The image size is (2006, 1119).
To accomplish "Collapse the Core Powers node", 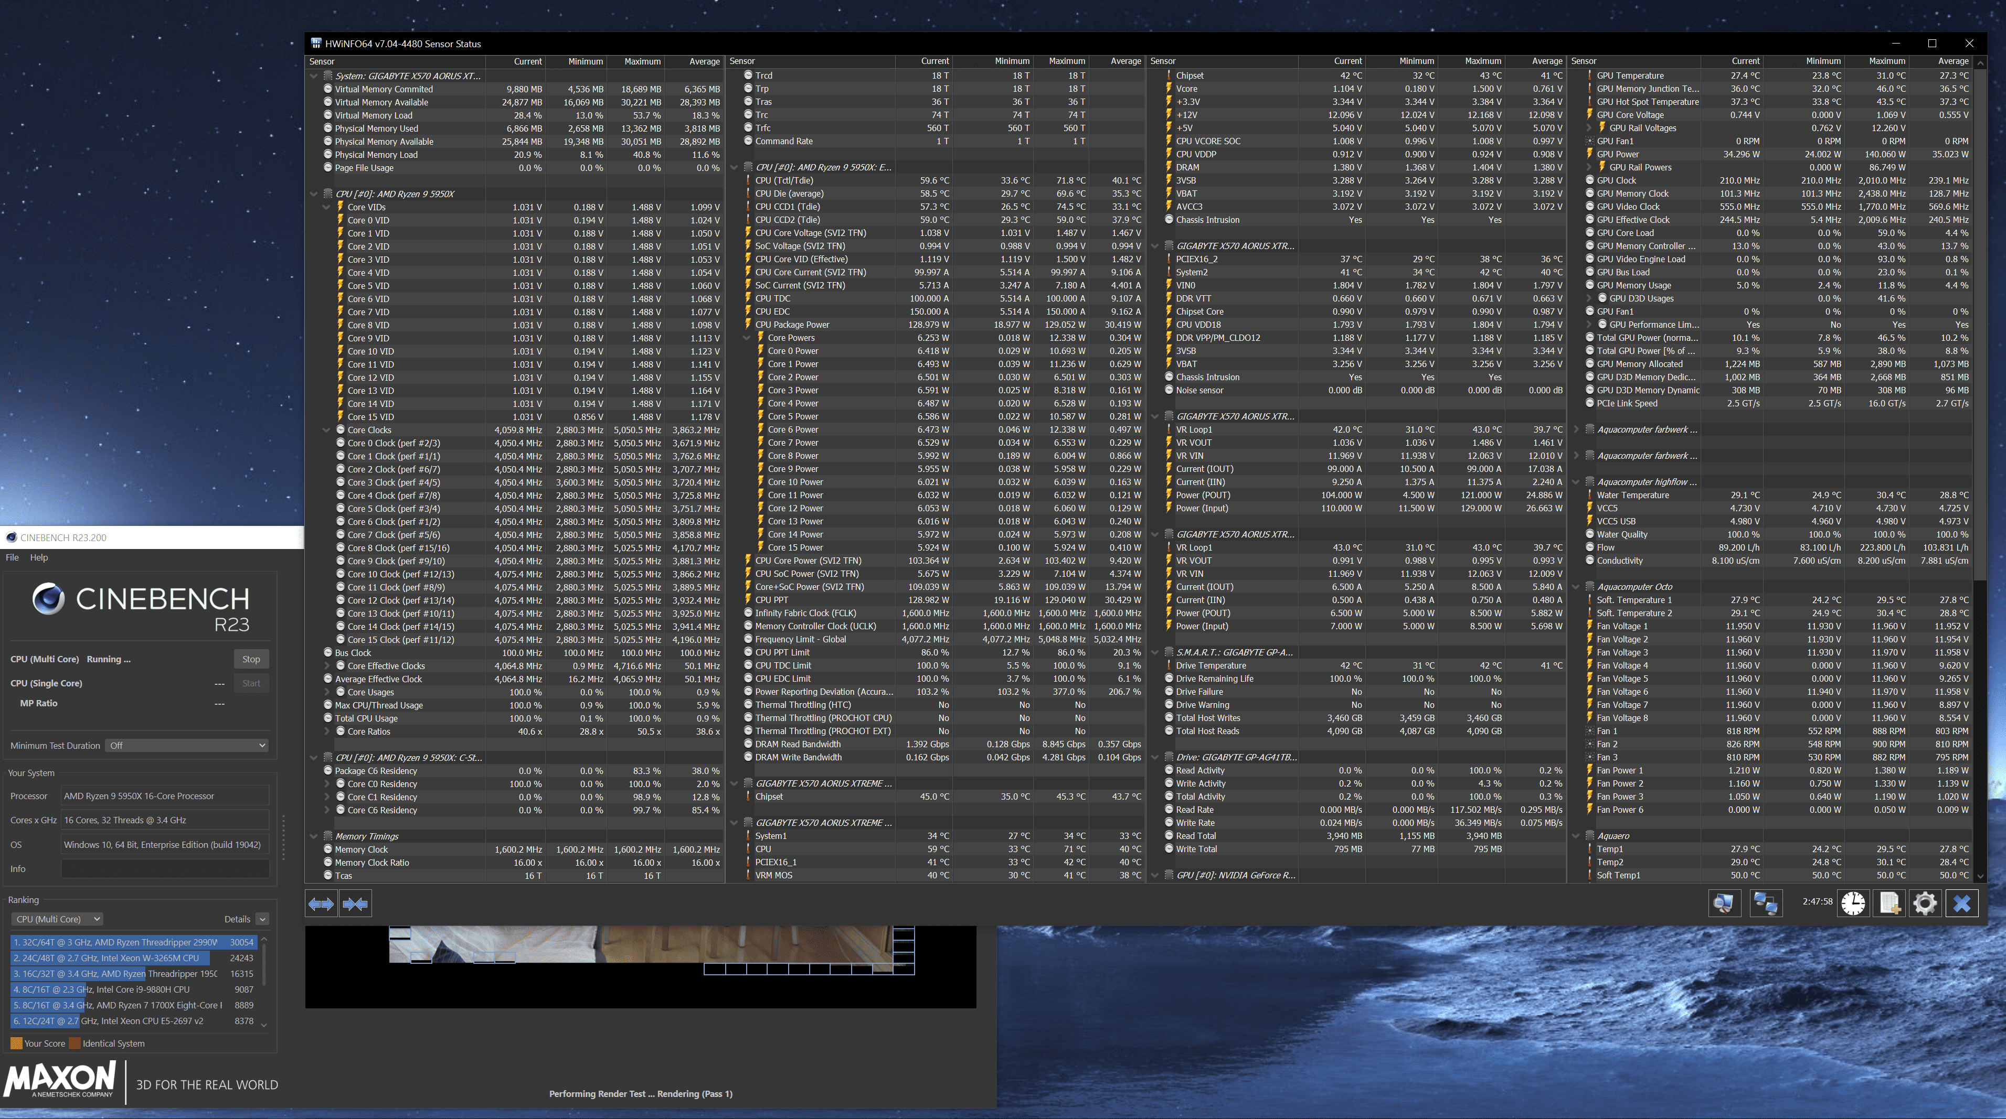I will point(747,338).
